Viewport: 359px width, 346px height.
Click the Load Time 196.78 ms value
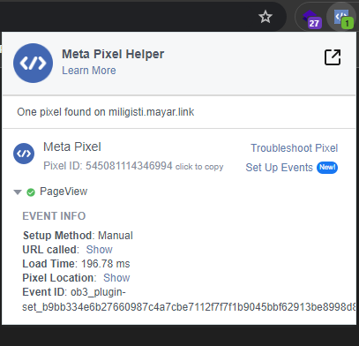click(x=106, y=264)
